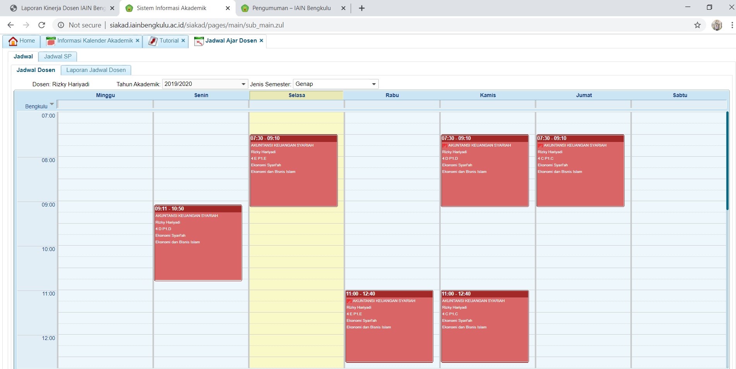This screenshot has height=369, width=736.
Task: Close the Informasi Kalender Akademik tab
Action: (x=137, y=41)
